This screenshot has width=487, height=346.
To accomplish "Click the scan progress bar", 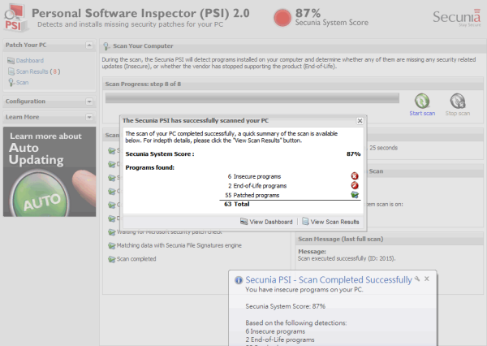I will 252,98.
